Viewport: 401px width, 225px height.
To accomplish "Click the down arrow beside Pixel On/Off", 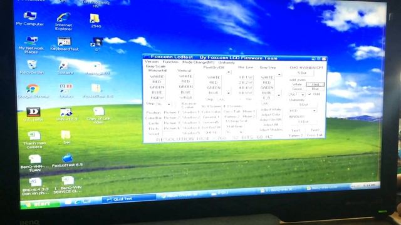I will [x=229, y=93].
